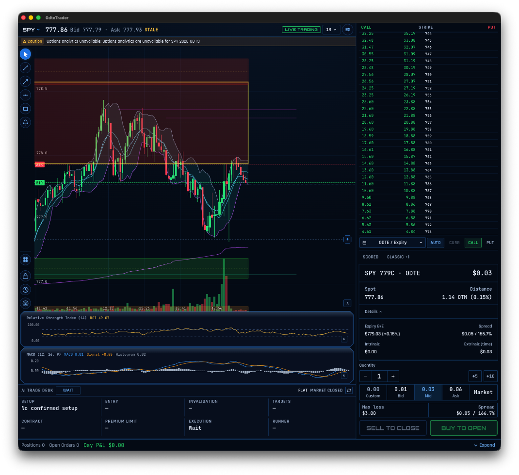This screenshot has height=475, width=519.
Task: Select Ask price 0.06
Action: tap(455, 392)
